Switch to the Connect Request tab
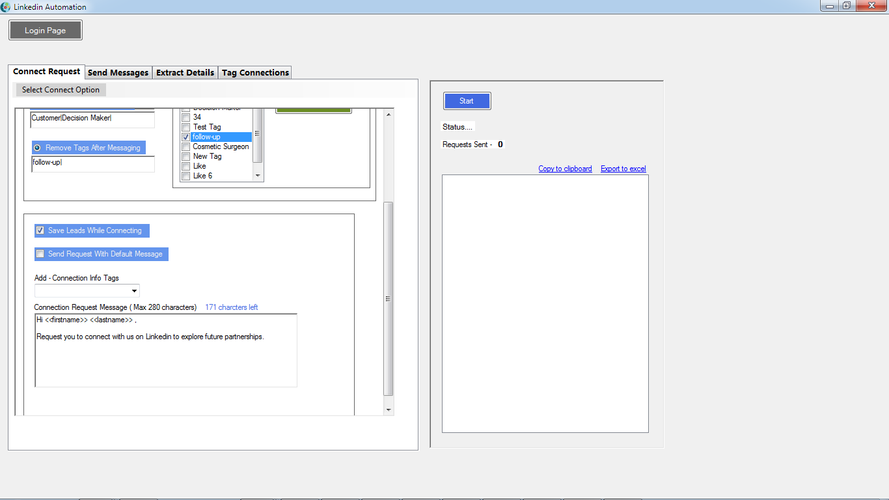Image resolution: width=889 pixels, height=500 pixels. tap(47, 72)
